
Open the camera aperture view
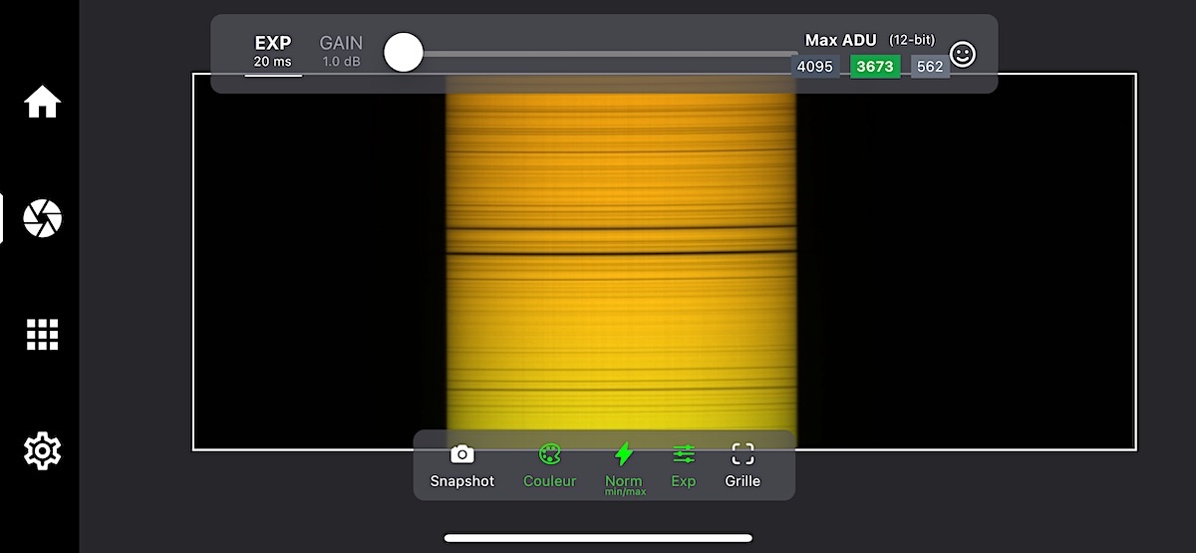tap(42, 218)
